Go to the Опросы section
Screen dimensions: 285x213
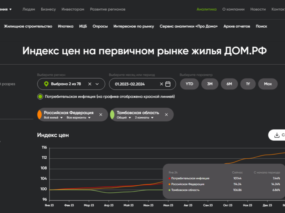100,26
